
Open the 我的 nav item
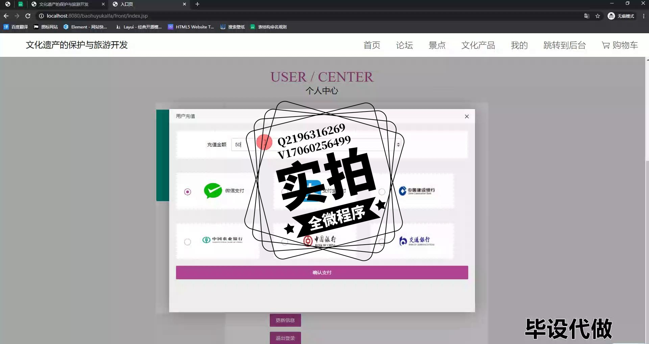tap(519, 45)
